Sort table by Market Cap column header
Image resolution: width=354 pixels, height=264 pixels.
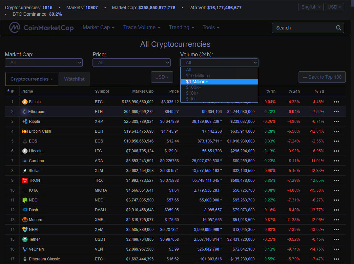tap(143, 91)
